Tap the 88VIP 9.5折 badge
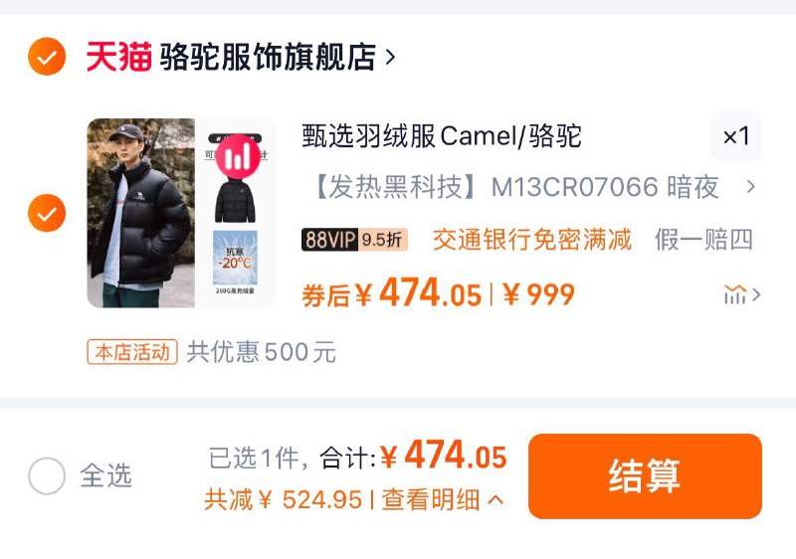Viewport: 796px width, 559px height. pyautogui.click(x=354, y=240)
